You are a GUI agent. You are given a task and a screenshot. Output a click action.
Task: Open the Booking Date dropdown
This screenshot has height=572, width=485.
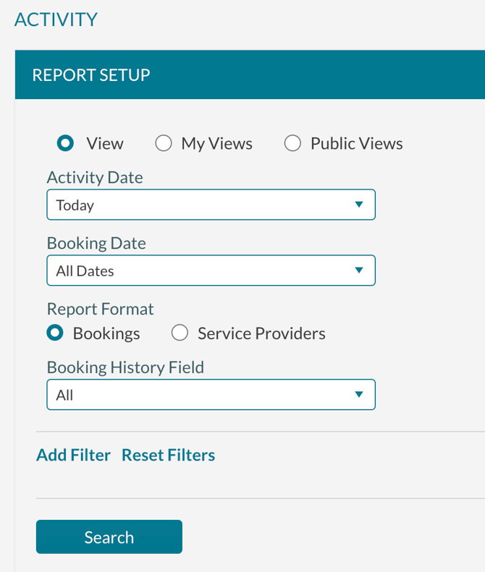tap(211, 270)
